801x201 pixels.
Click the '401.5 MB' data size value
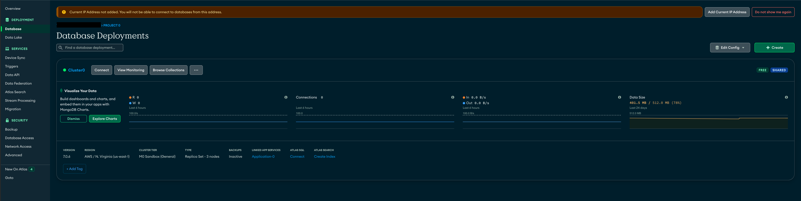(x=638, y=103)
